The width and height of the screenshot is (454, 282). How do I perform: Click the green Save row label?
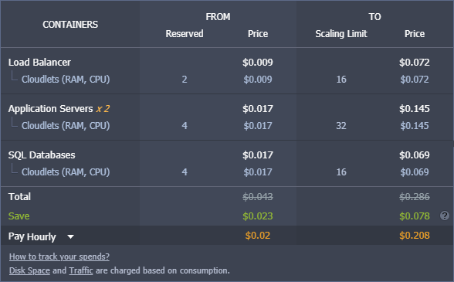click(x=19, y=216)
